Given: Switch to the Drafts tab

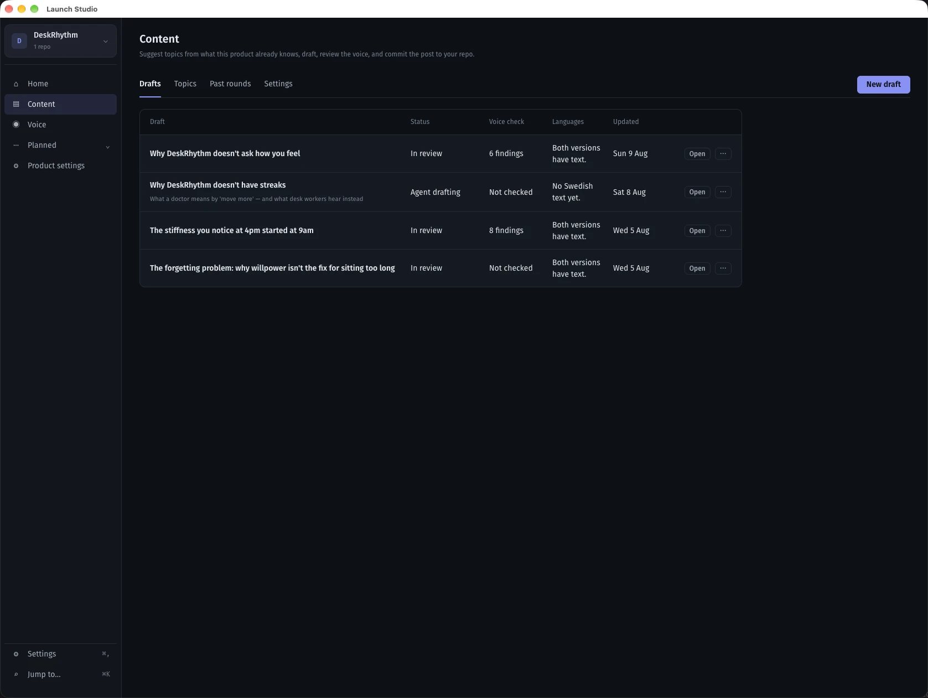Looking at the screenshot, I should coord(150,84).
